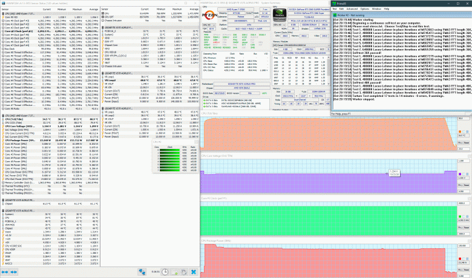Image resolution: width=472 pixels, height=278 pixels.
Task: Click Fit y button on CPU Core Voltage graph
Action: tap(461, 185)
